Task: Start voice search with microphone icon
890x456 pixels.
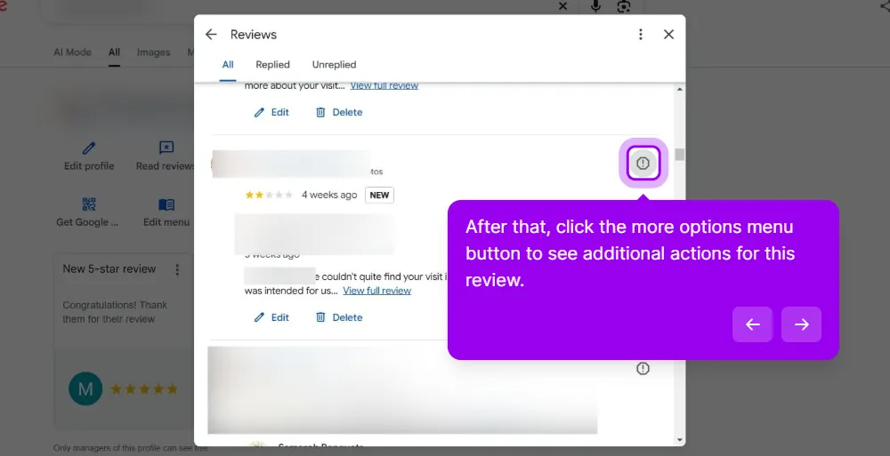Action: [595, 6]
